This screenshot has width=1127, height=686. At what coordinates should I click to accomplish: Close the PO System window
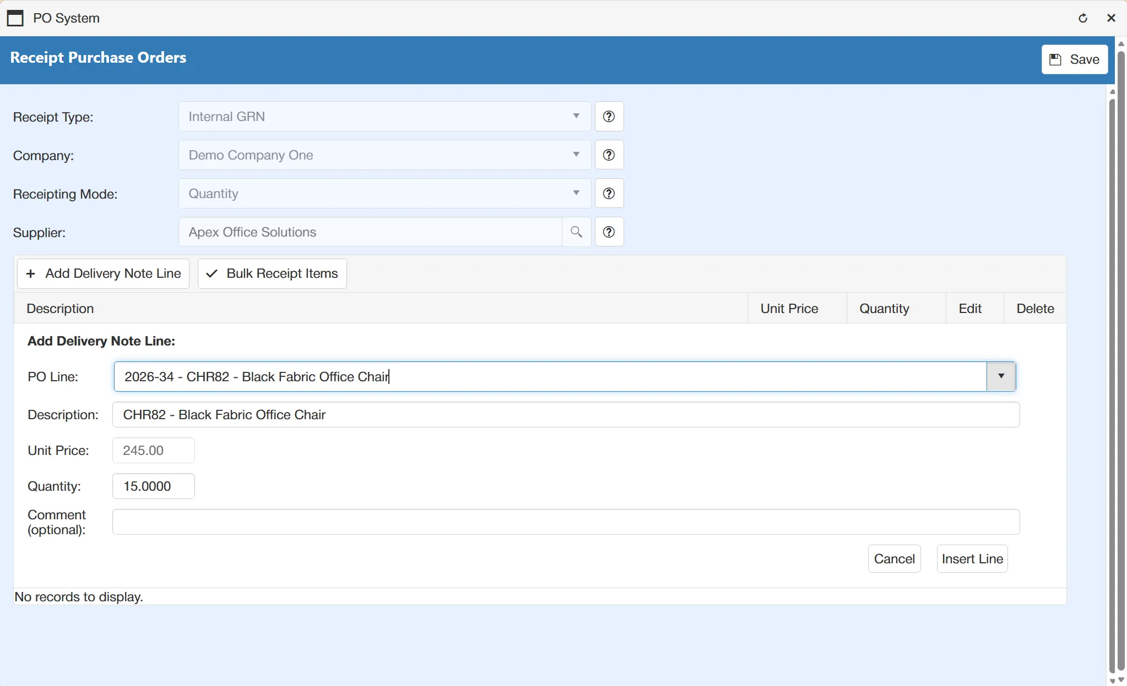click(x=1111, y=18)
